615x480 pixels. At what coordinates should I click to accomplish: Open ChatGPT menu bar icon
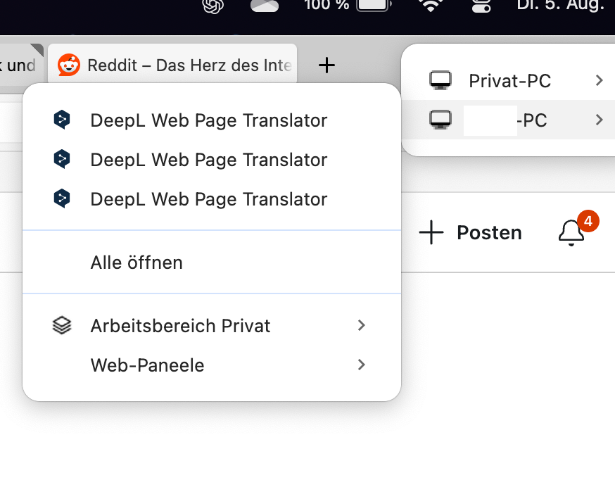[213, 6]
